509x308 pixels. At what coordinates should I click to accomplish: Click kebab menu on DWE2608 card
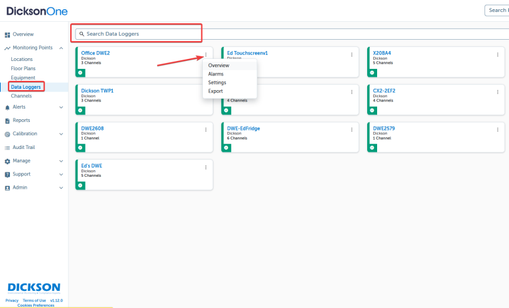205,130
